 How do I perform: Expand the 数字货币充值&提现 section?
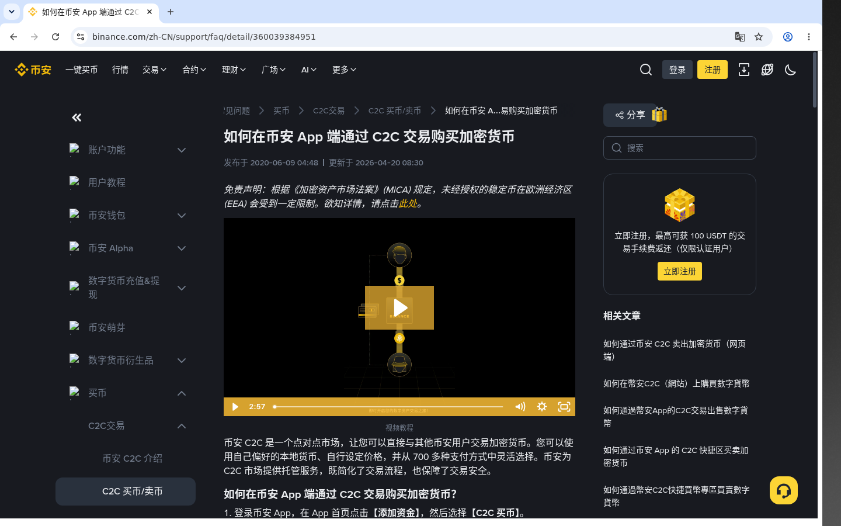tap(182, 288)
